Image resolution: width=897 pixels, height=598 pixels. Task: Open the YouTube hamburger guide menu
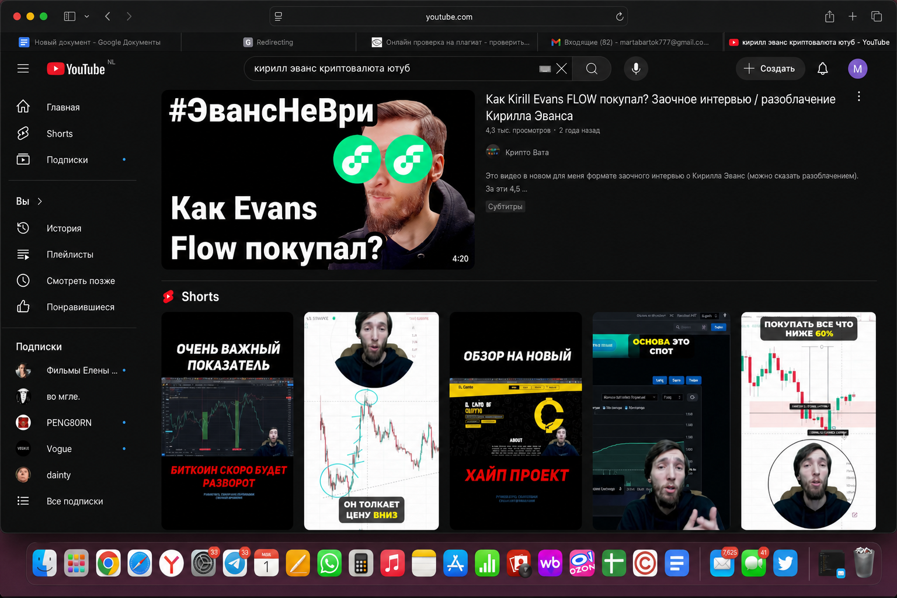23,68
